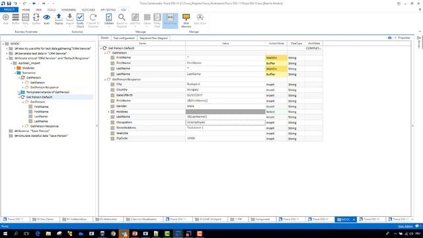This screenshot has width=423, height=238.
Task: Switch to Sequence Flow Diagram tab
Action: [153, 38]
